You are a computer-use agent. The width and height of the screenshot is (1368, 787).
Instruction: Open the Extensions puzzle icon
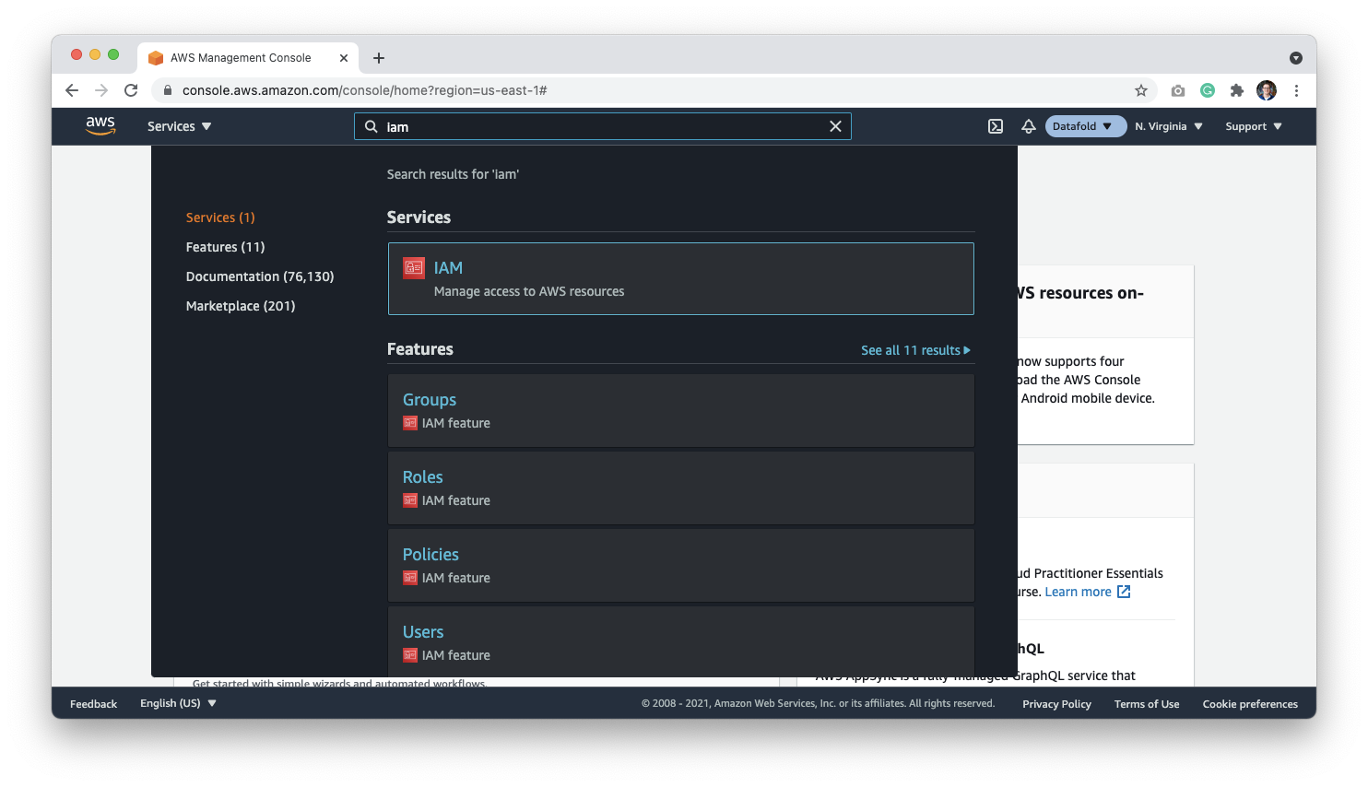point(1237,90)
